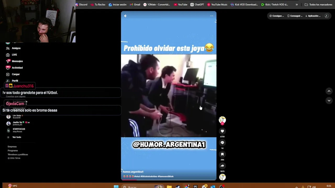
Task: Open the Gmail bookmark
Action: pyautogui.click(x=135, y=4)
